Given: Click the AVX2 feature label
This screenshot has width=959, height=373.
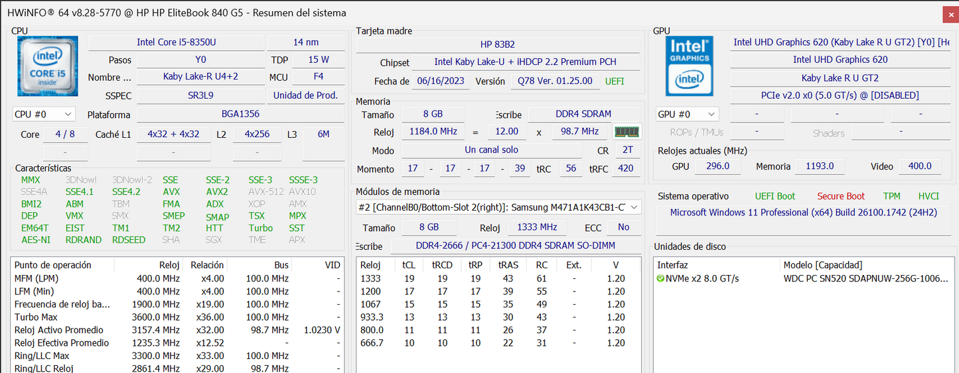Looking at the screenshot, I should tap(217, 192).
